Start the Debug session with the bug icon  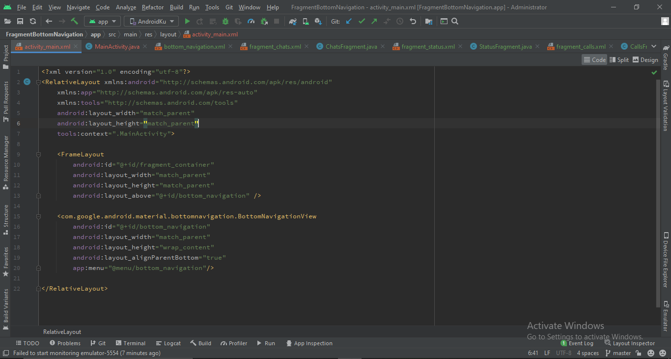[225, 21]
